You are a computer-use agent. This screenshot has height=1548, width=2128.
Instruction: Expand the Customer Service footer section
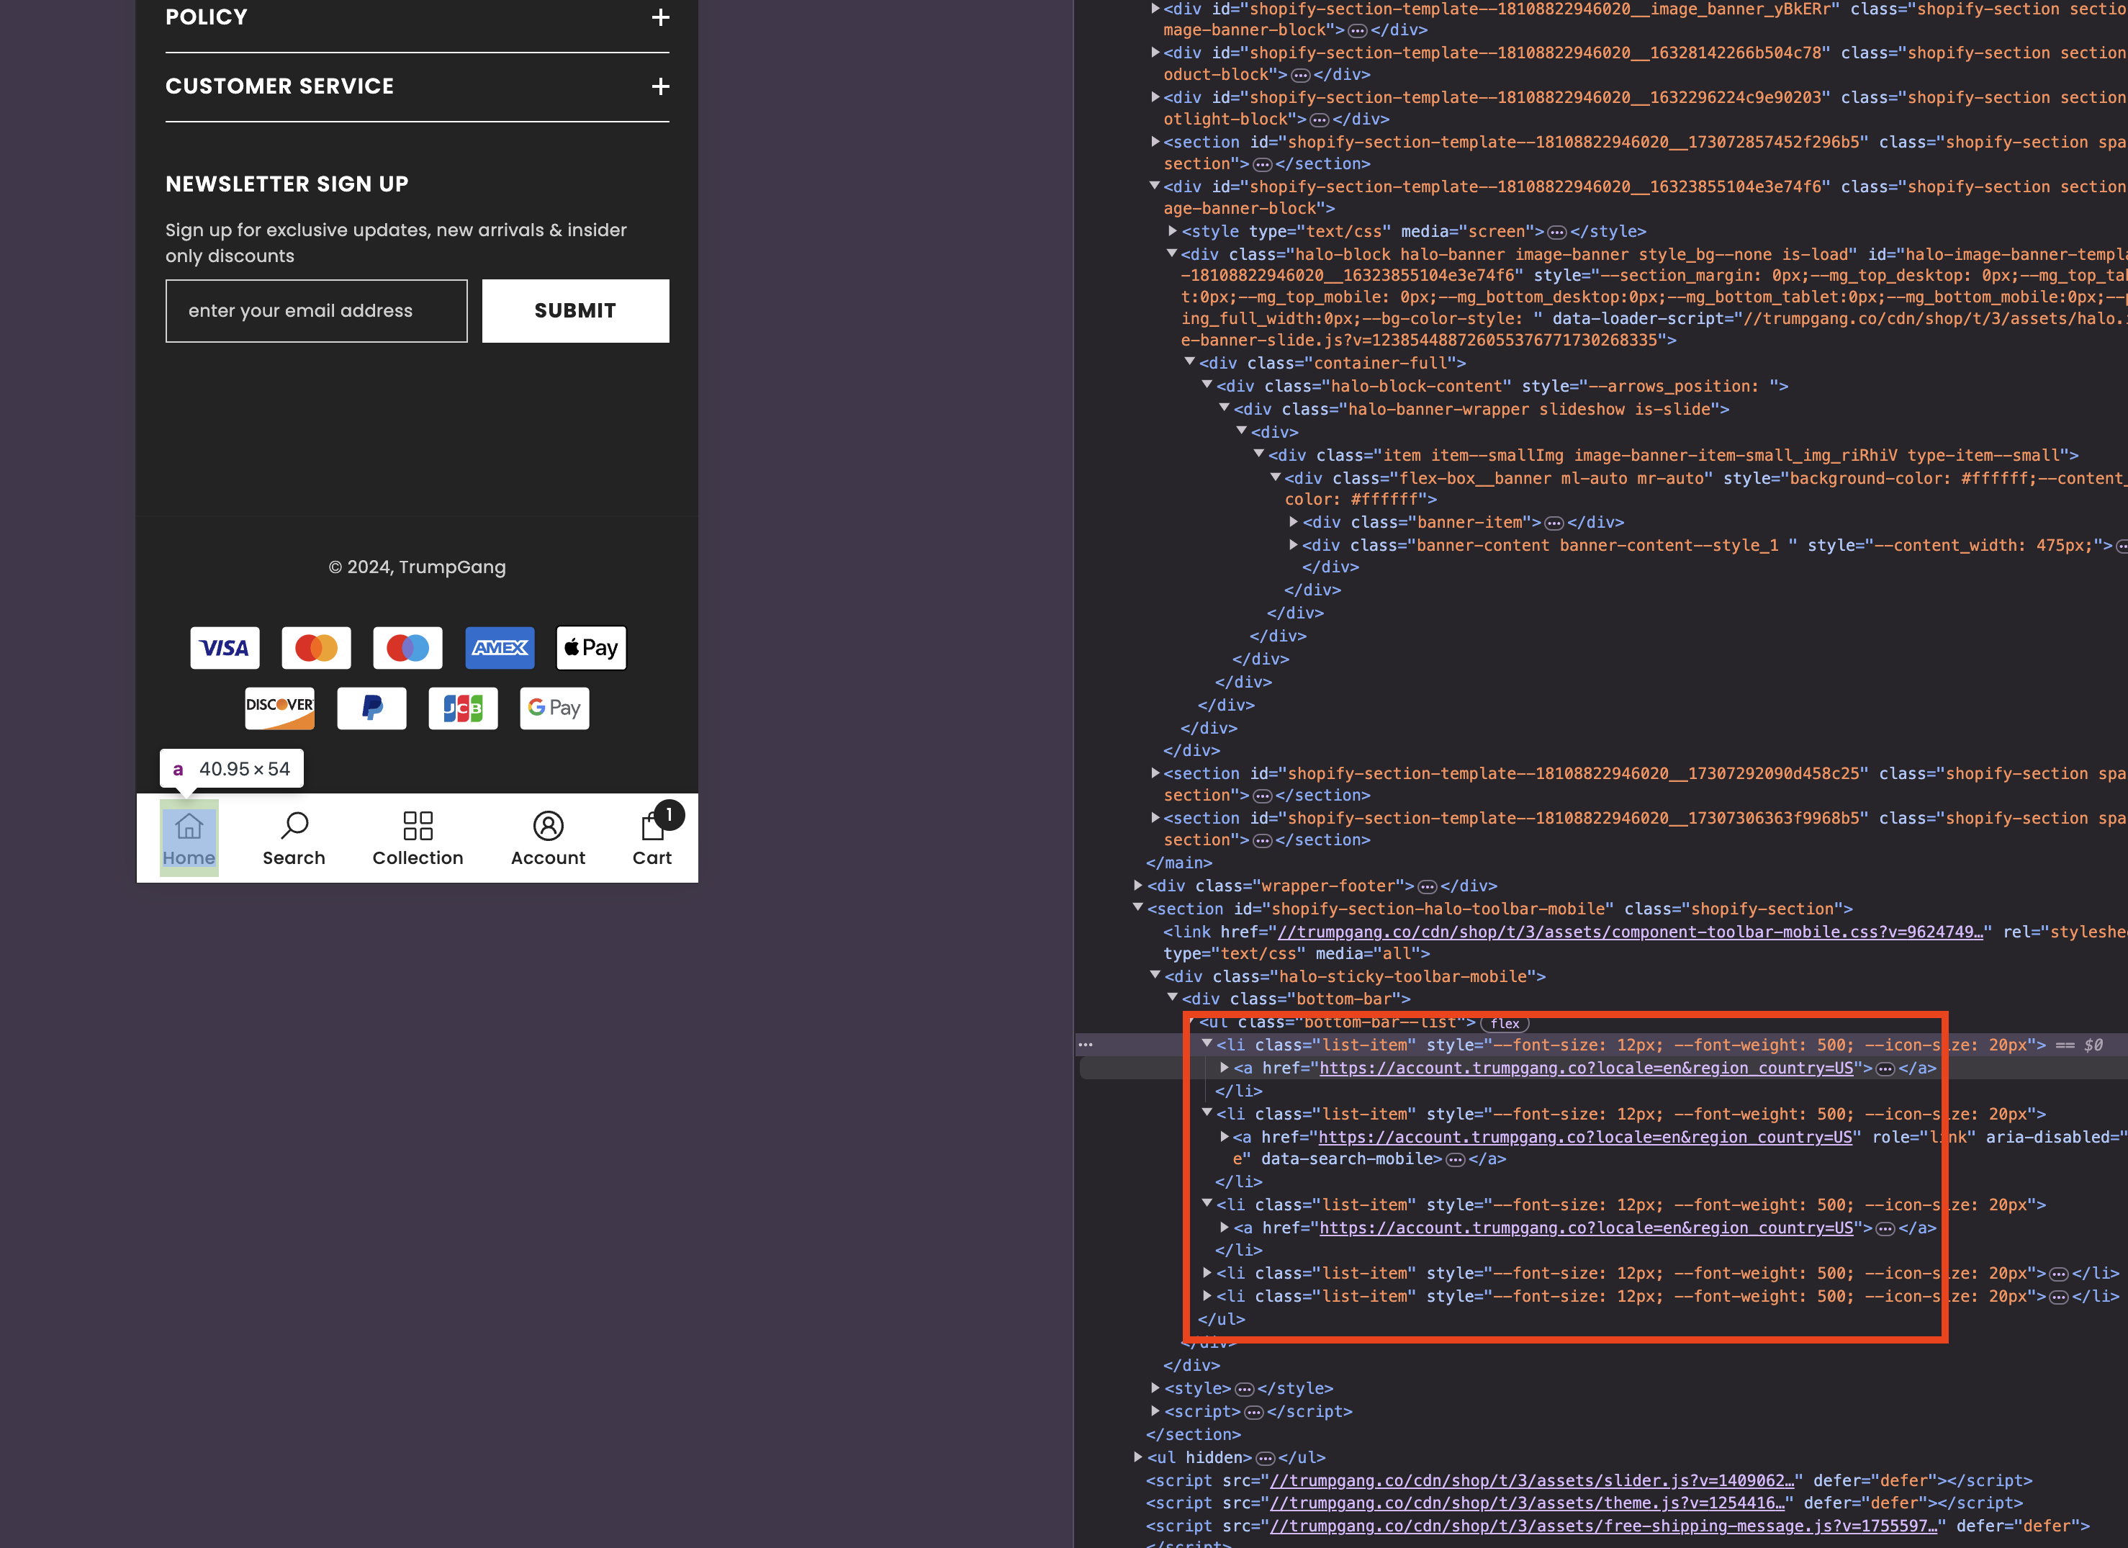point(661,87)
